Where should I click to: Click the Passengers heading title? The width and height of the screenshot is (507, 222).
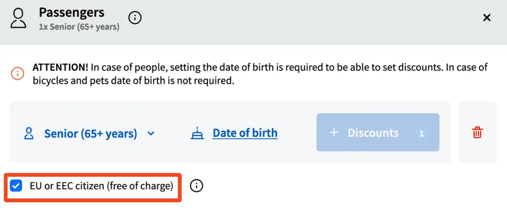71,12
